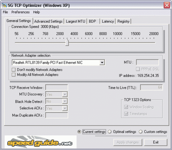Open the Black Hole Detect dropdown

65,101
